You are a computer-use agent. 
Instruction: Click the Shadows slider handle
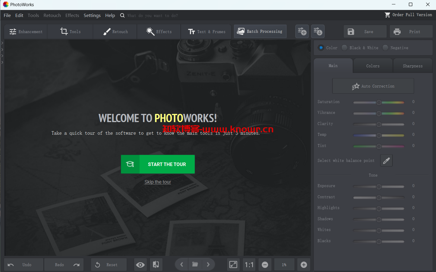pos(379,220)
